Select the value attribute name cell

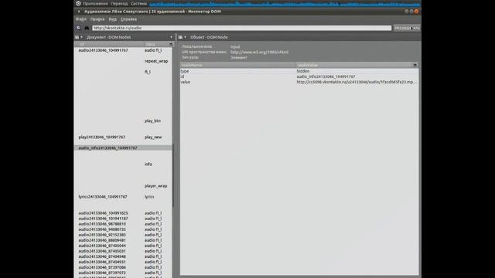(186, 82)
